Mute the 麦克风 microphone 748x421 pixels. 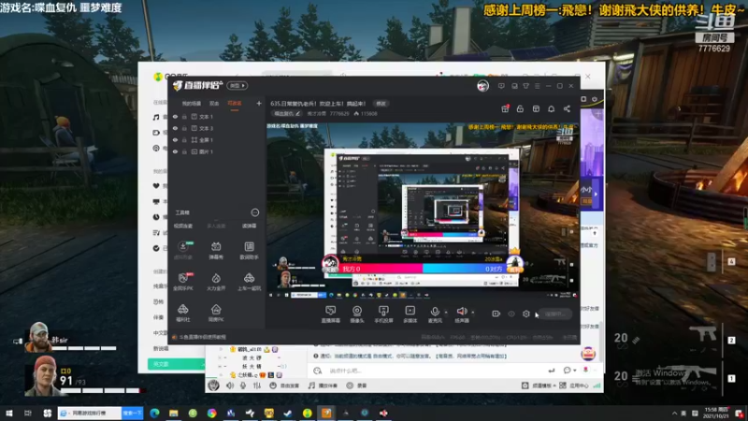click(x=435, y=314)
